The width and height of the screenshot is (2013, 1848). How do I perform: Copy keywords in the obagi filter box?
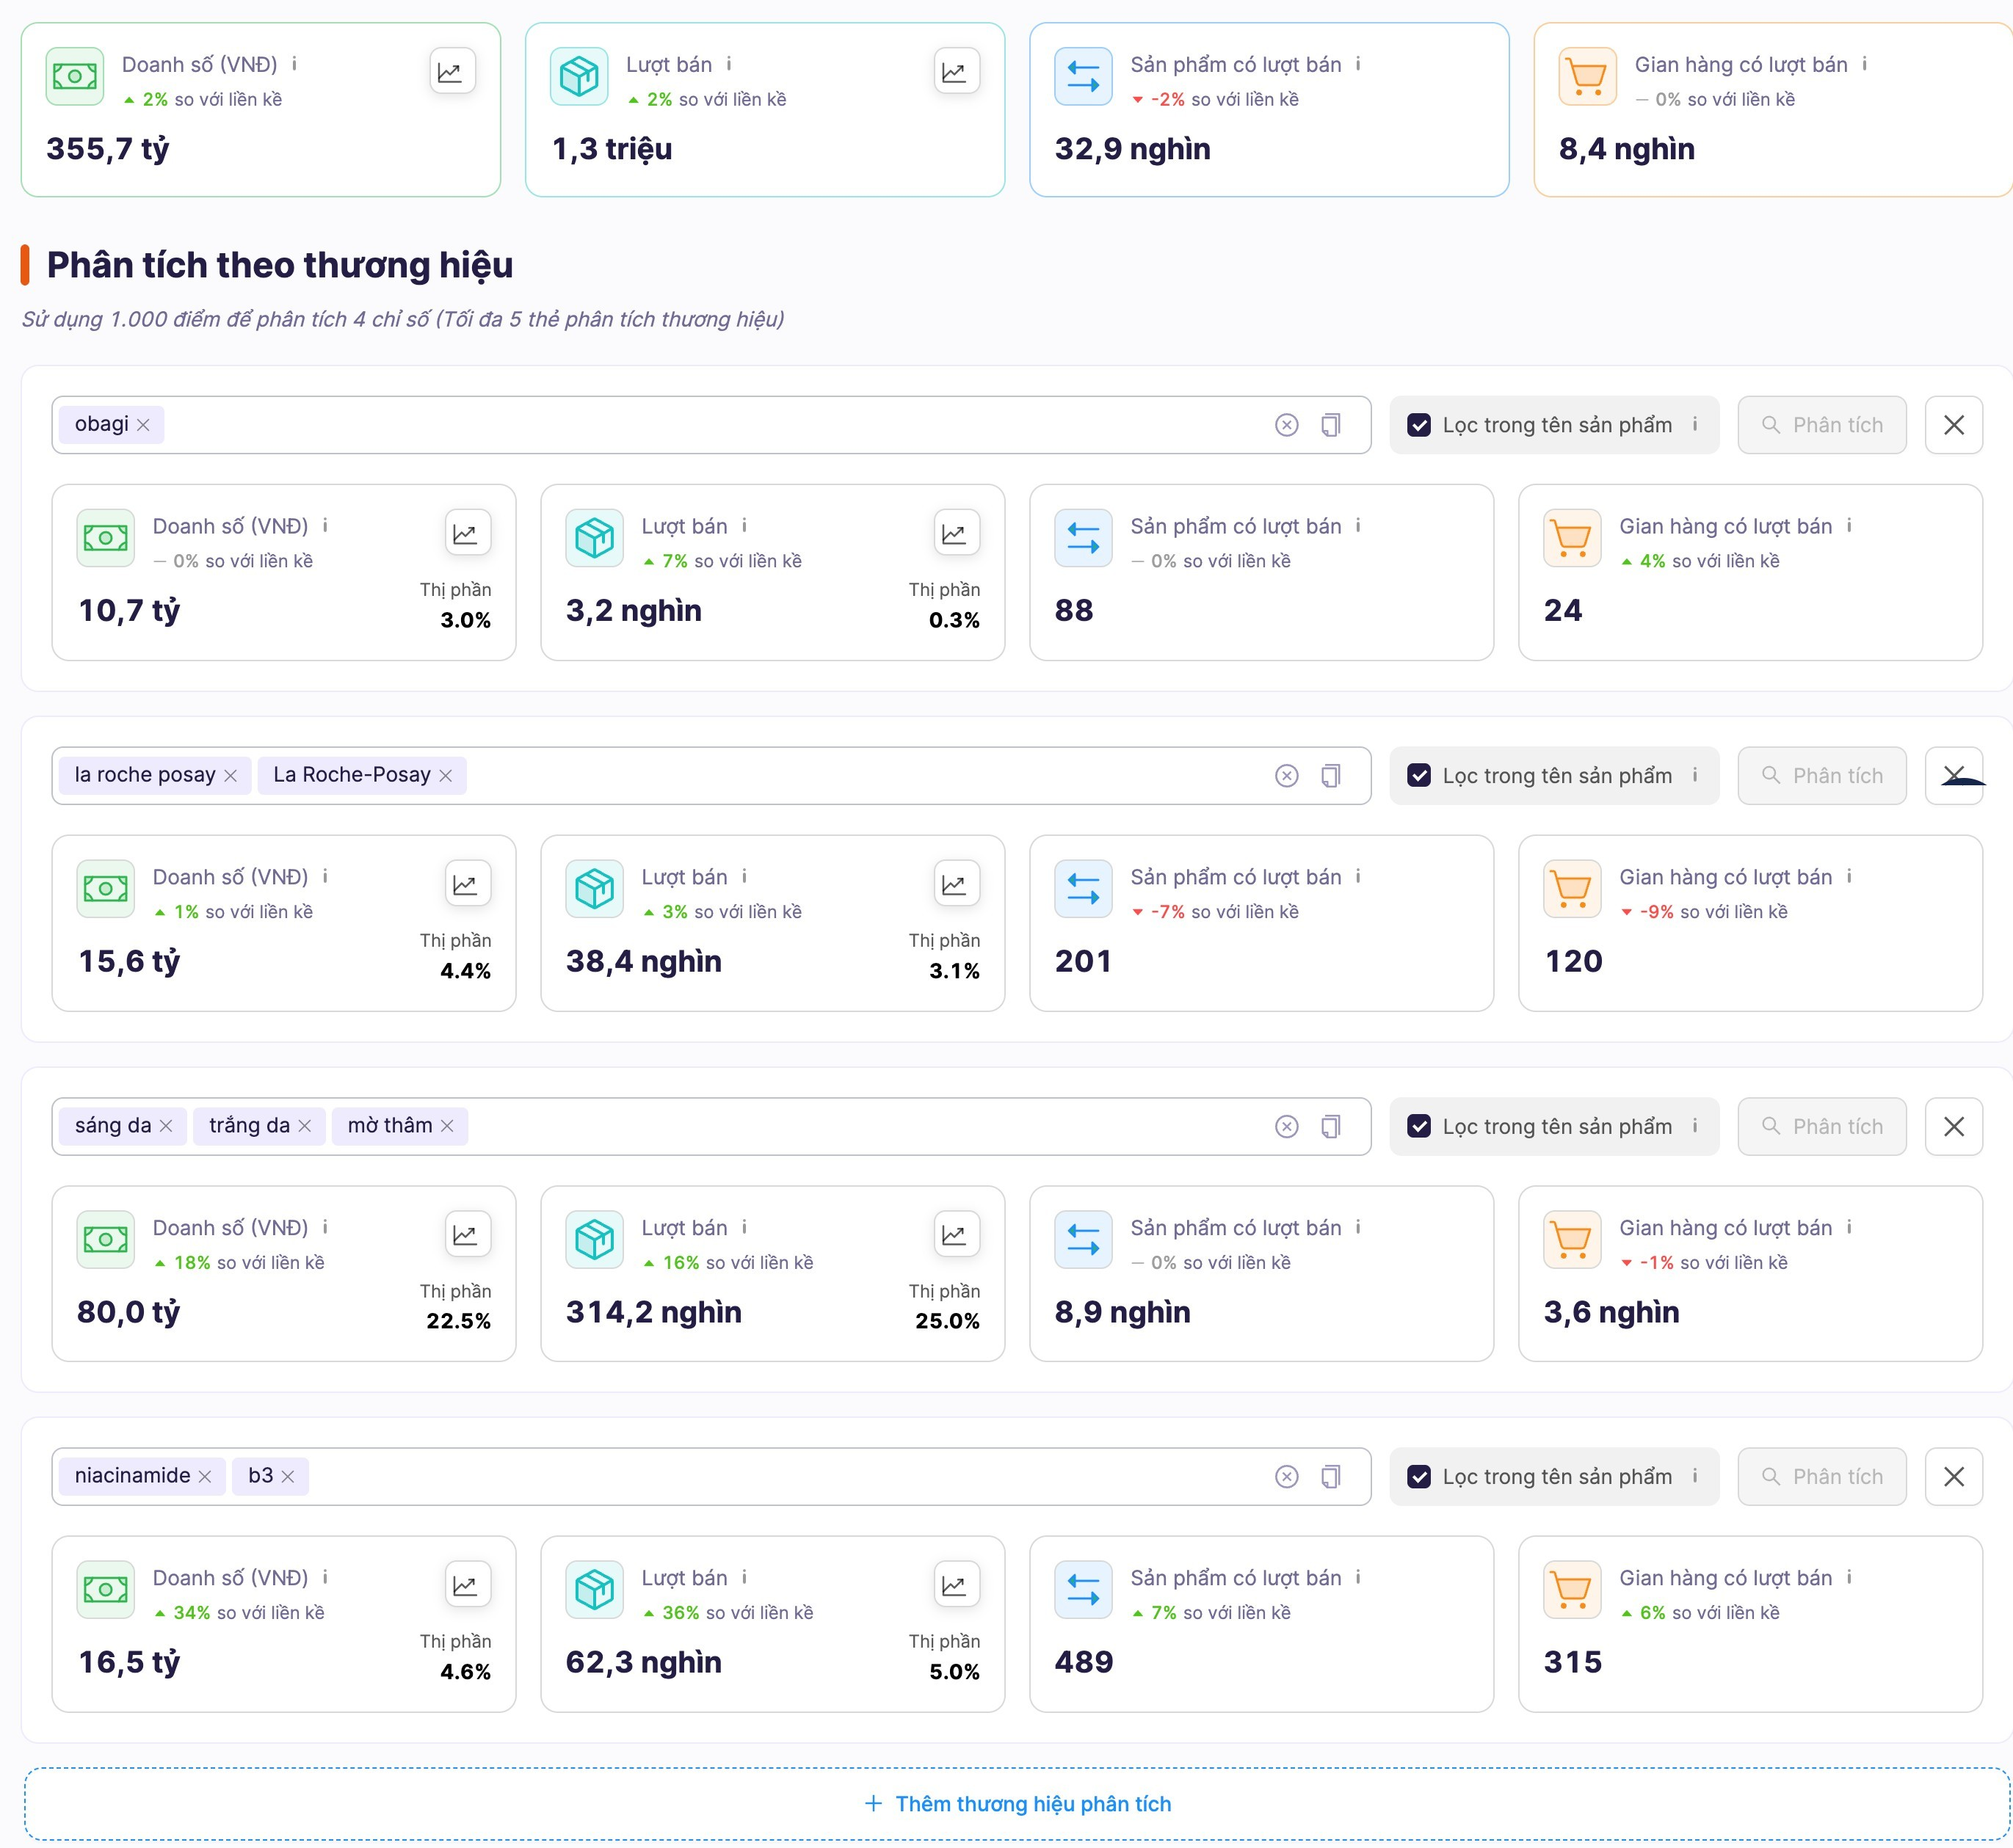click(x=1331, y=425)
